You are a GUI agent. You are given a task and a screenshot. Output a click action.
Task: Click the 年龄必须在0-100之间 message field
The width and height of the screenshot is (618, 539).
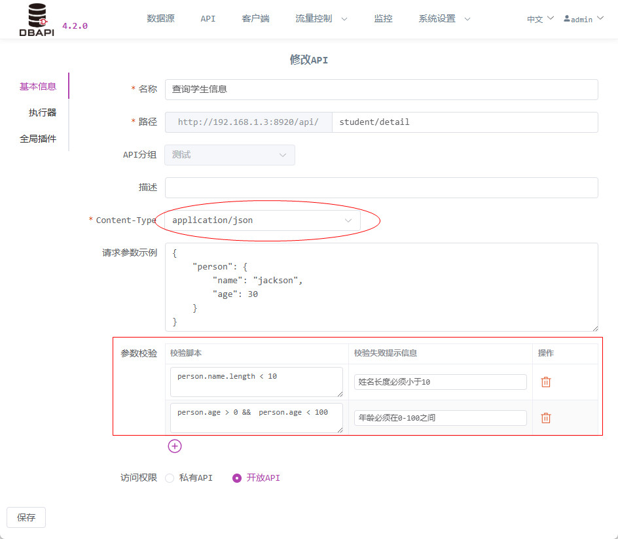(x=440, y=418)
